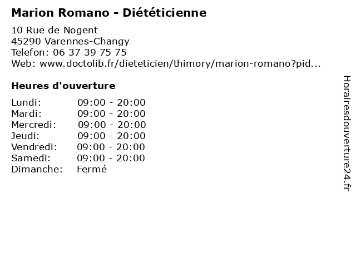Select the Mercredi label
The width and height of the screenshot is (356, 267).
(x=33, y=125)
